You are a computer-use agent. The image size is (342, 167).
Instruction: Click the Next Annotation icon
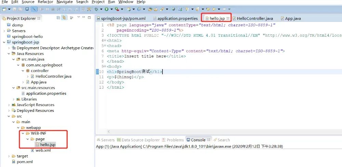[187, 9]
